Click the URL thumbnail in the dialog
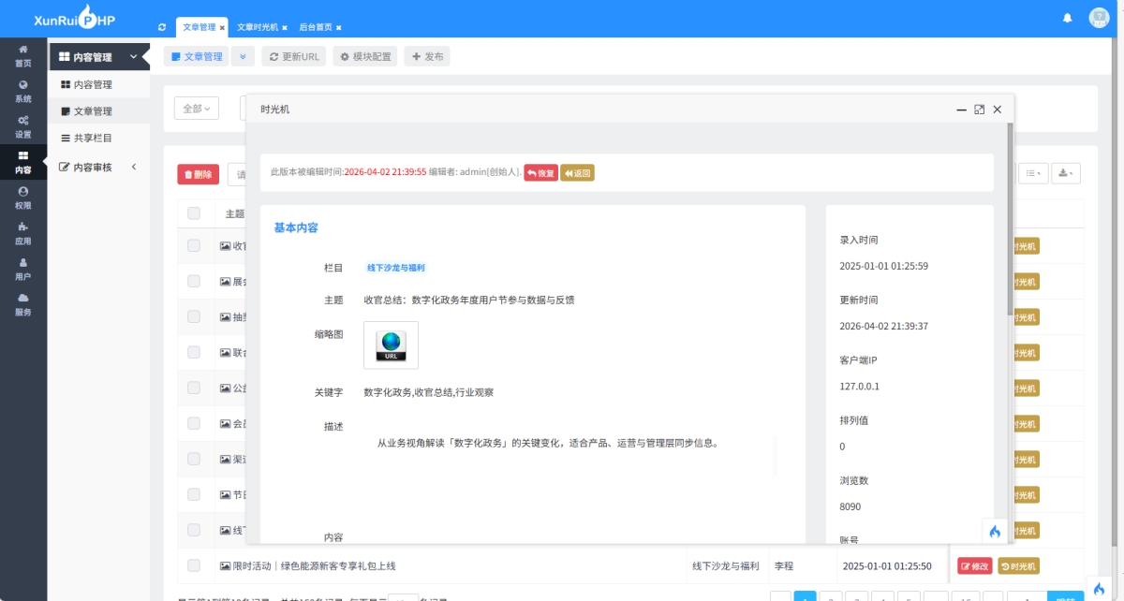This screenshot has height=601, width=1124. pyautogui.click(x=390, y=344)
